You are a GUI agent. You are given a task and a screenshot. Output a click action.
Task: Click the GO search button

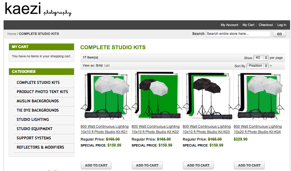tap(279, 34)
